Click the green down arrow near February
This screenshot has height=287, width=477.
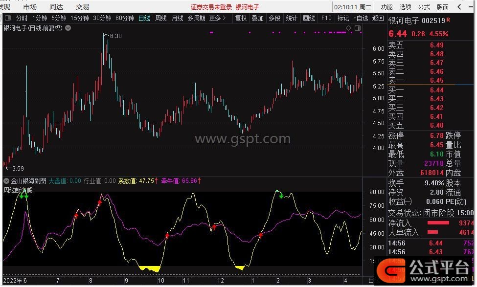tap(281, 196)
